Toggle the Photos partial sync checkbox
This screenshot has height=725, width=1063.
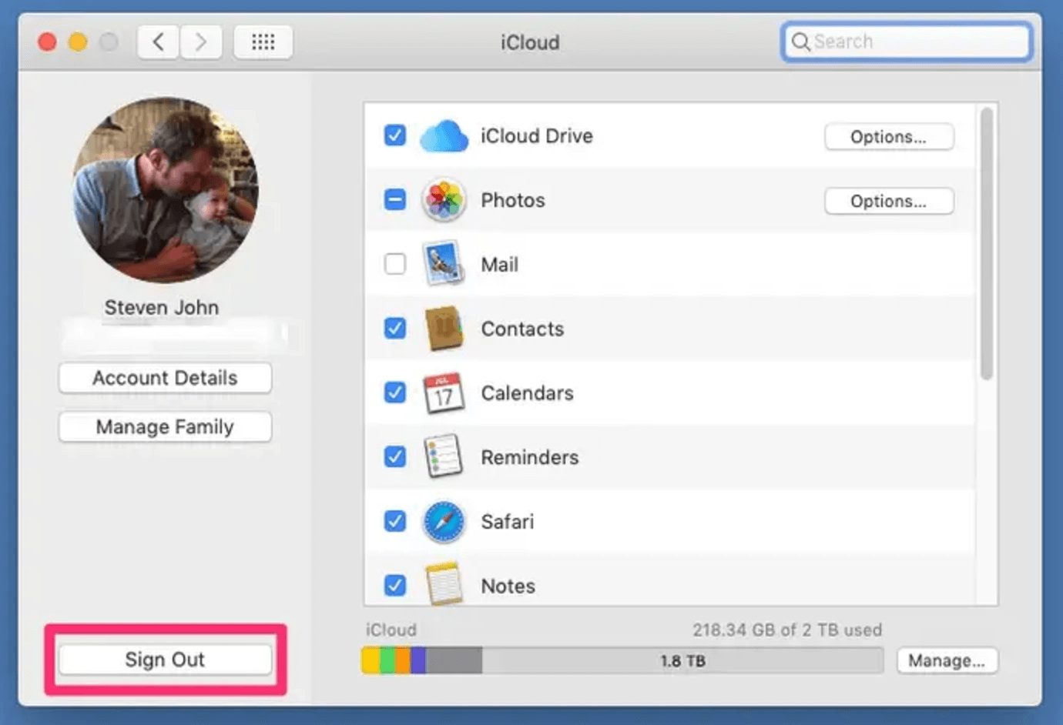394,199
